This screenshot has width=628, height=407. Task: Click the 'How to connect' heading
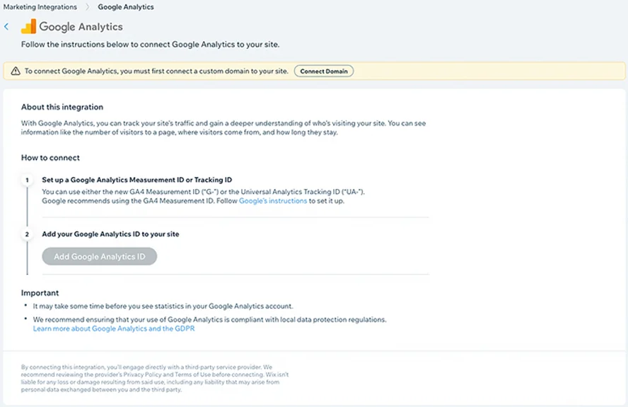tap(50, 158)
